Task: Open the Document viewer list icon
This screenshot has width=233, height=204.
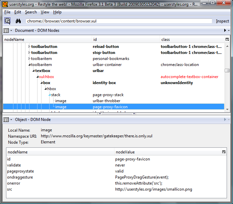Action: click(x=6, y=30)
